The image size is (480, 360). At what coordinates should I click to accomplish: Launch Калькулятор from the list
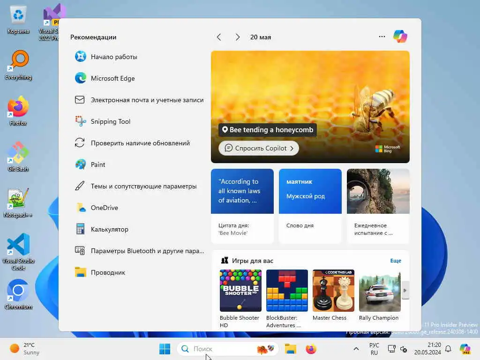click(101, 229)
